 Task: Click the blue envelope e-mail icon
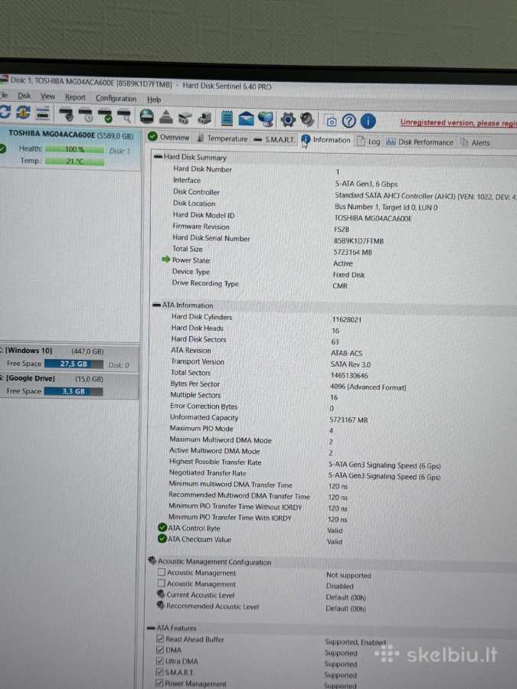246,119
